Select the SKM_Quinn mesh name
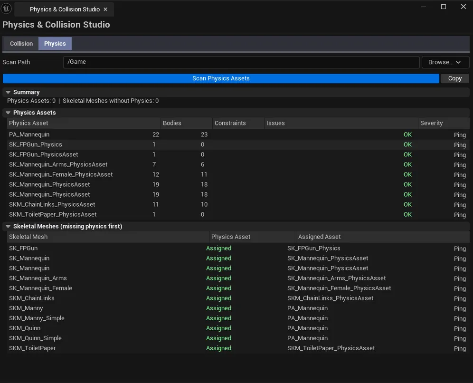Image resolution: width=473 pixels, height=383 pixels. click(24, 328)
